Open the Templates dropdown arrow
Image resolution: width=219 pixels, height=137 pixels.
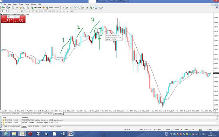[103, 8]
